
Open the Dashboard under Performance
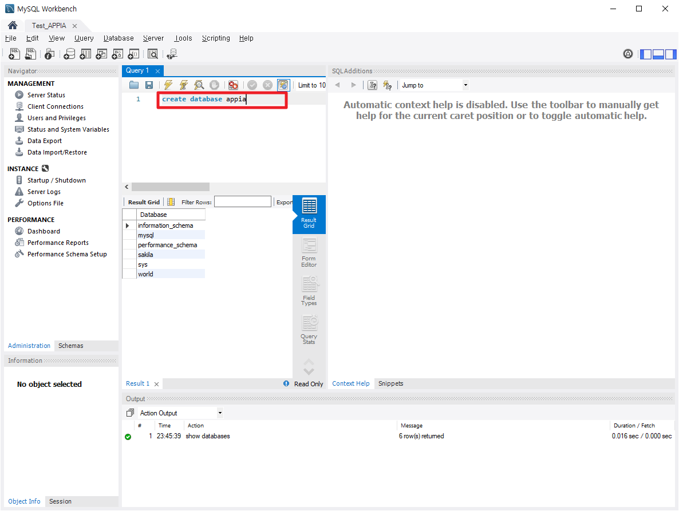[44, 231]
